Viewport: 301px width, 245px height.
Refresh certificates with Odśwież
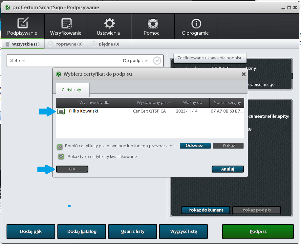[x=195, y=146]
